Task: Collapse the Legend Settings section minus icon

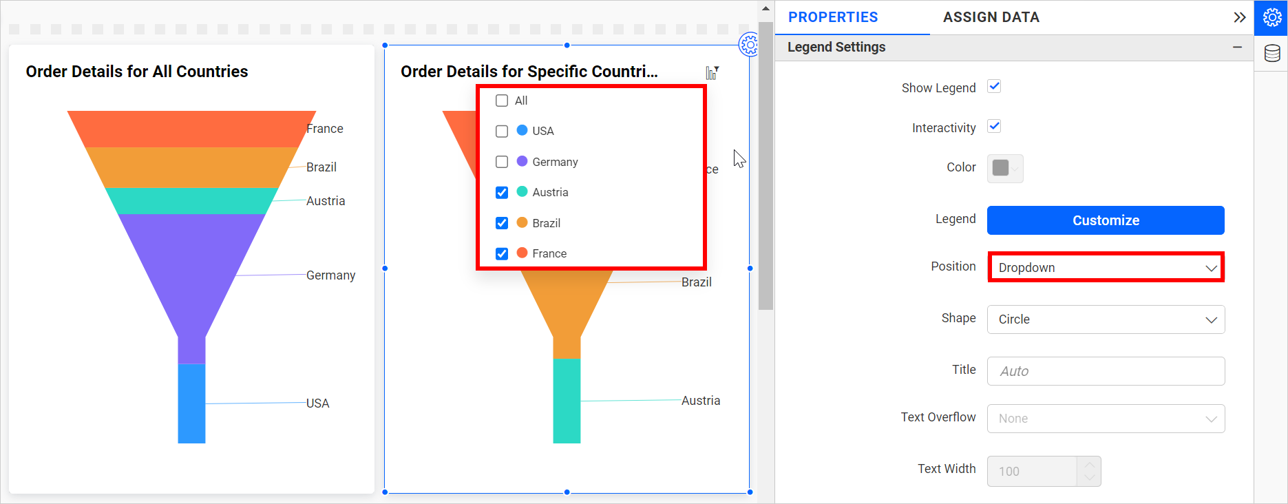Action: 1237,47
